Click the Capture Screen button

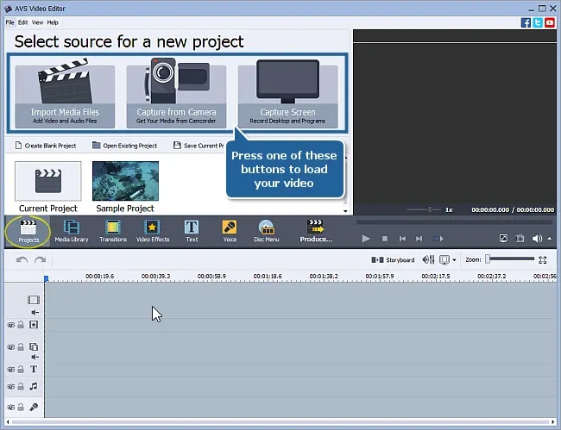(x=287, y=96)
